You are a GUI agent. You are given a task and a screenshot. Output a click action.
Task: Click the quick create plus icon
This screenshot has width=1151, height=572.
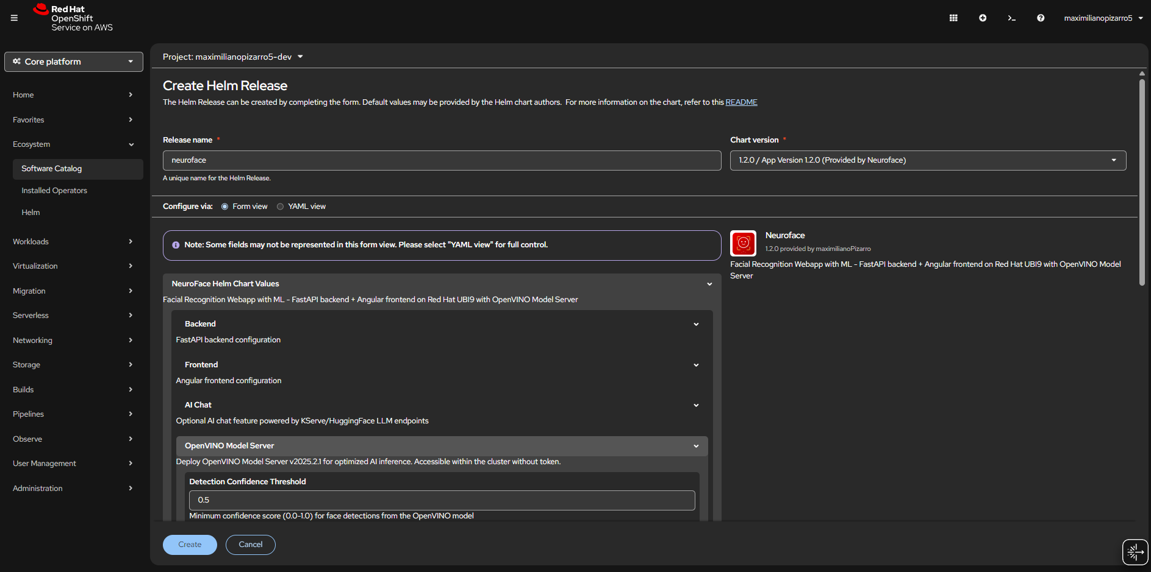point(983,18)
